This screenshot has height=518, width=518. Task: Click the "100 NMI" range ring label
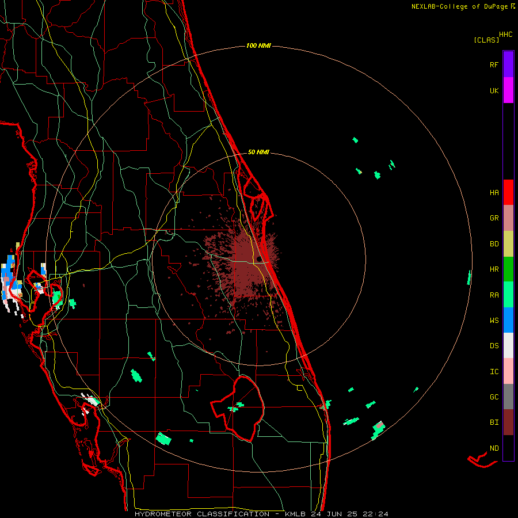(258, 45)
